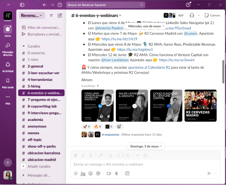Open the 4-herramientas channel
Image resolution: width=226 pixels, height=185 pixels.
[41, 80]
